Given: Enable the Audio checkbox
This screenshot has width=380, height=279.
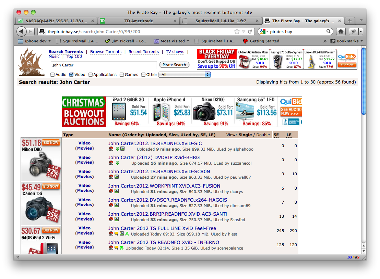Looking at the screenshot, I should 53,75.
